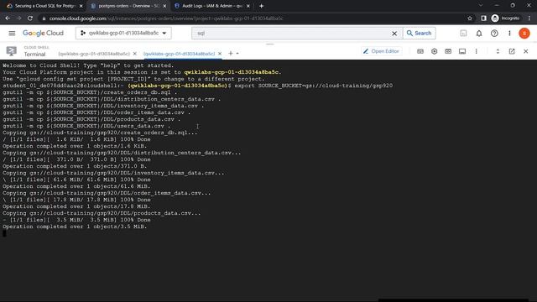Toggle the on-screen keyboard icon in Cloud Shell
The width and height of the screenshot is (537, 302).
tap(420, 51)
